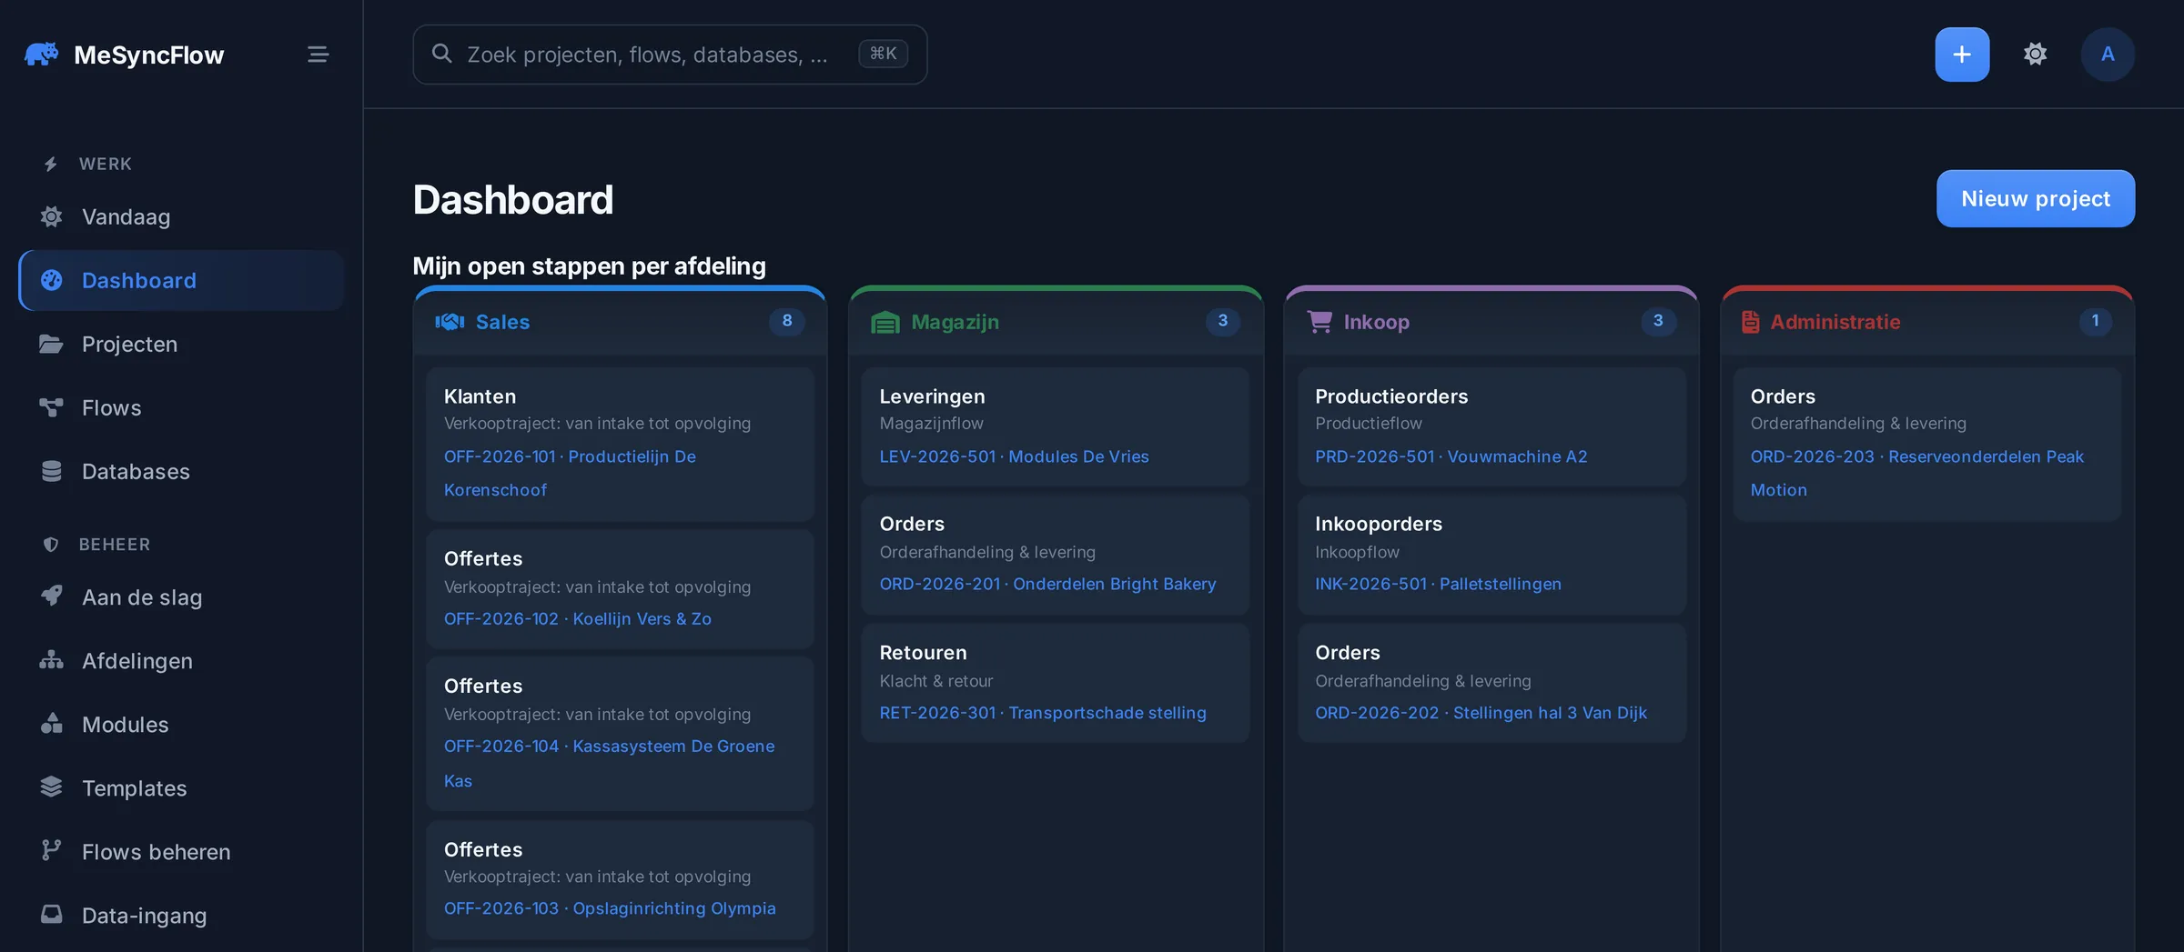Open link INK-2026-501 Palletstellingen

coord(1438,584)
